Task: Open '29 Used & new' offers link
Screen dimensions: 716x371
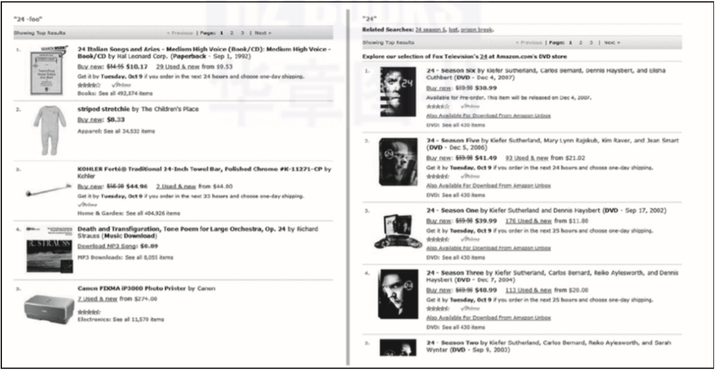Action: pyautogui.click(x=178, y=67)
